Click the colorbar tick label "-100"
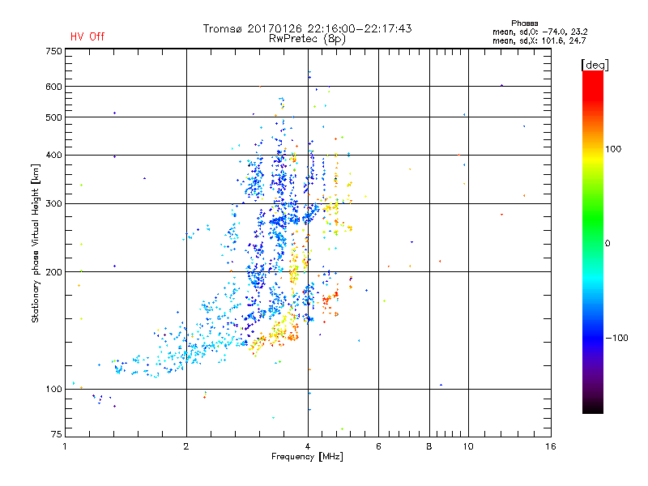This screenshot has width=648, height=486. 617,338
